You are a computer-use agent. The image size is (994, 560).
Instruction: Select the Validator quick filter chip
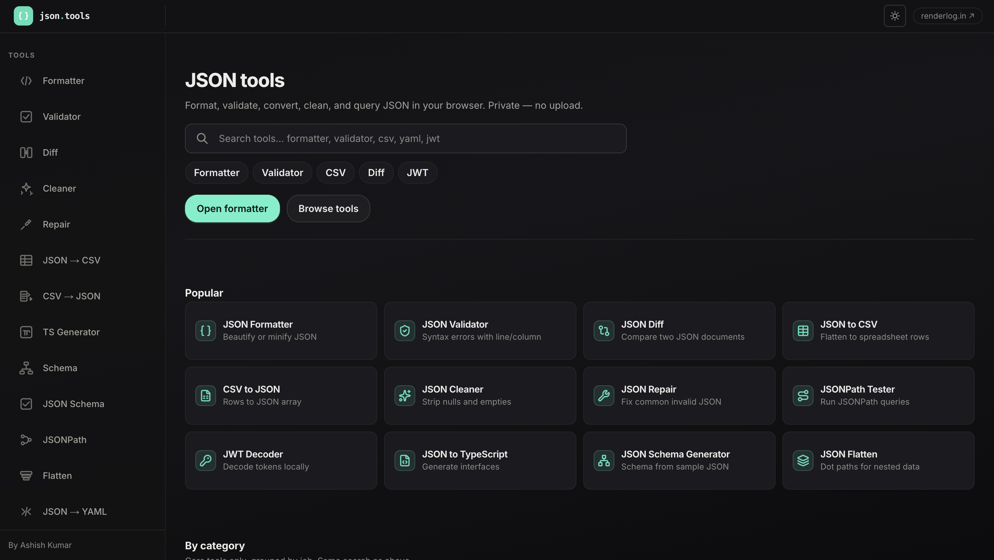tap(282, 173)
